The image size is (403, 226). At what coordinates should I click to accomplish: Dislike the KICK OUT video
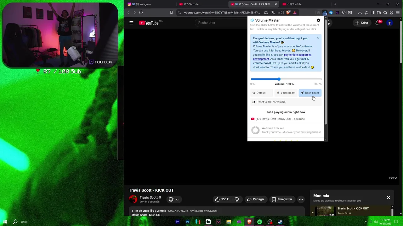pos(237,199)
